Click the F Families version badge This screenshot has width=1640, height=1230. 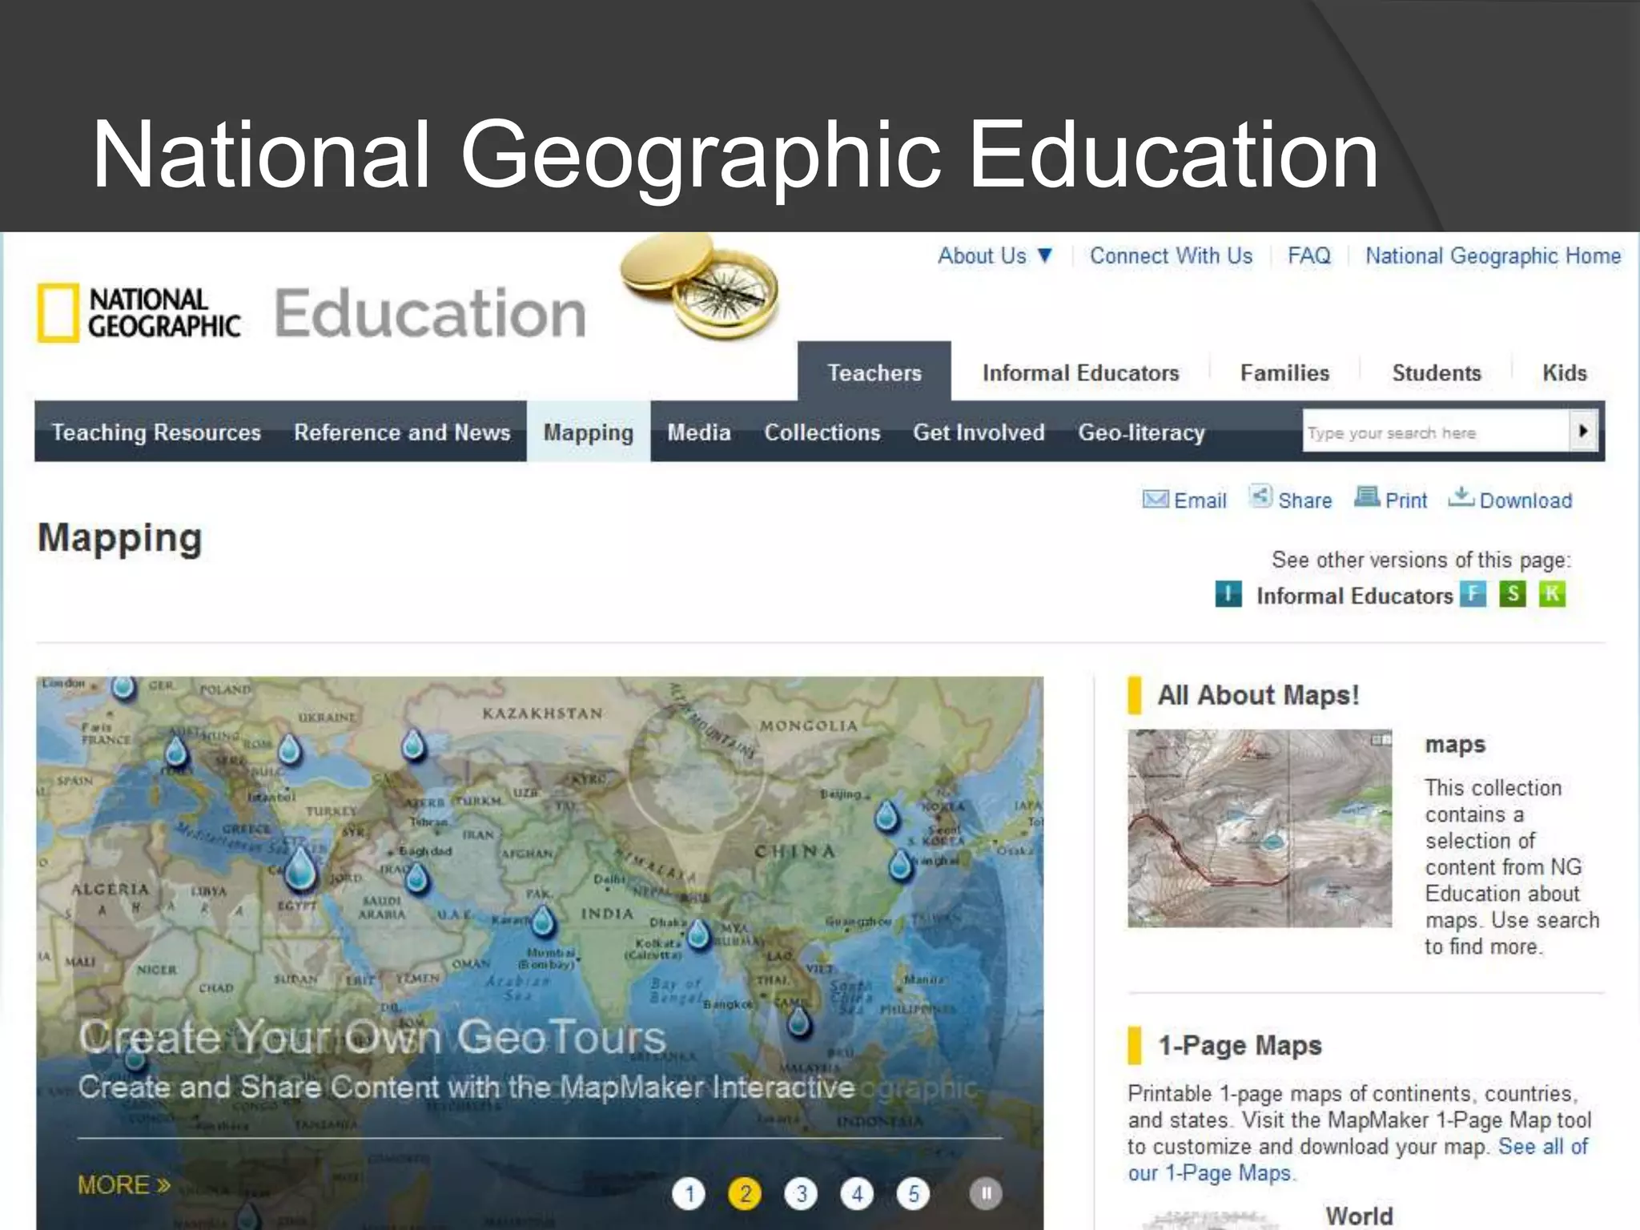[1472, 594]
